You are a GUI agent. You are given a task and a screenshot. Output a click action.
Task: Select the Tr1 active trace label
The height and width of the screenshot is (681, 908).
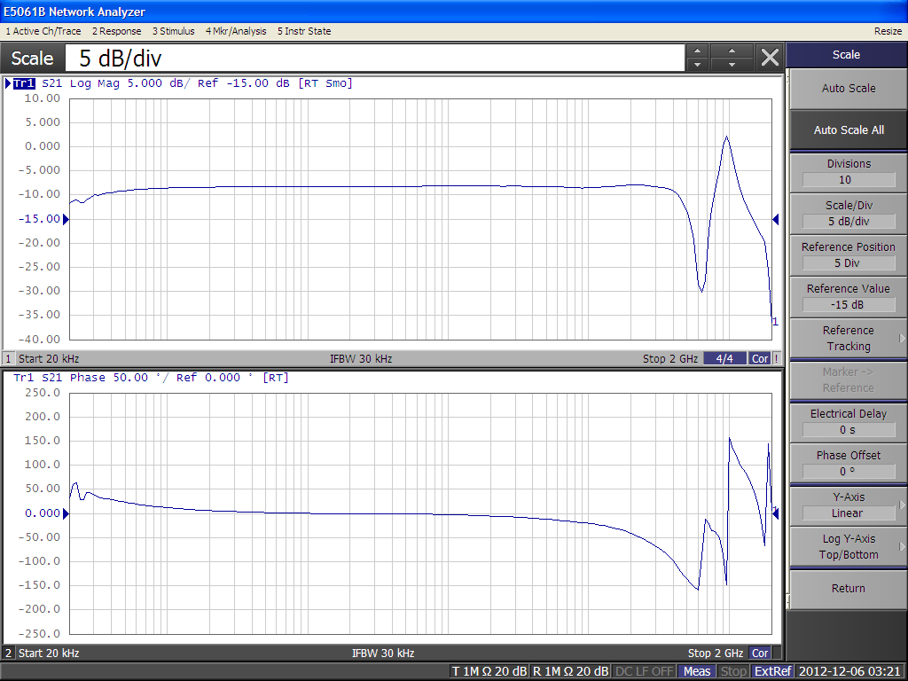tap(24, 83)
